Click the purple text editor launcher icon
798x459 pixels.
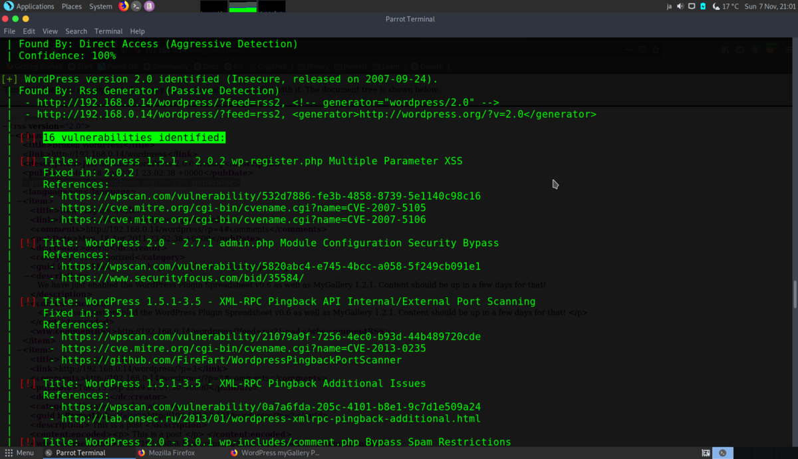click(x=149, y=6)
